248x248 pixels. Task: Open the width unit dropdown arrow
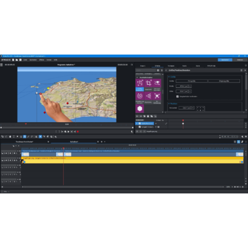[190, 86]
